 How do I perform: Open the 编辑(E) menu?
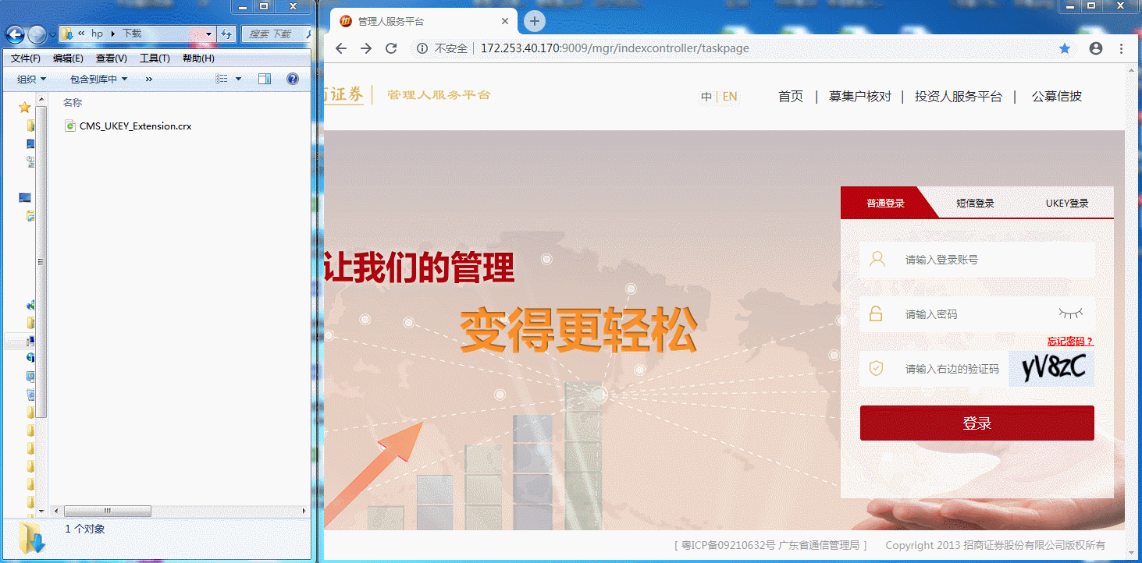coord(68,58)
